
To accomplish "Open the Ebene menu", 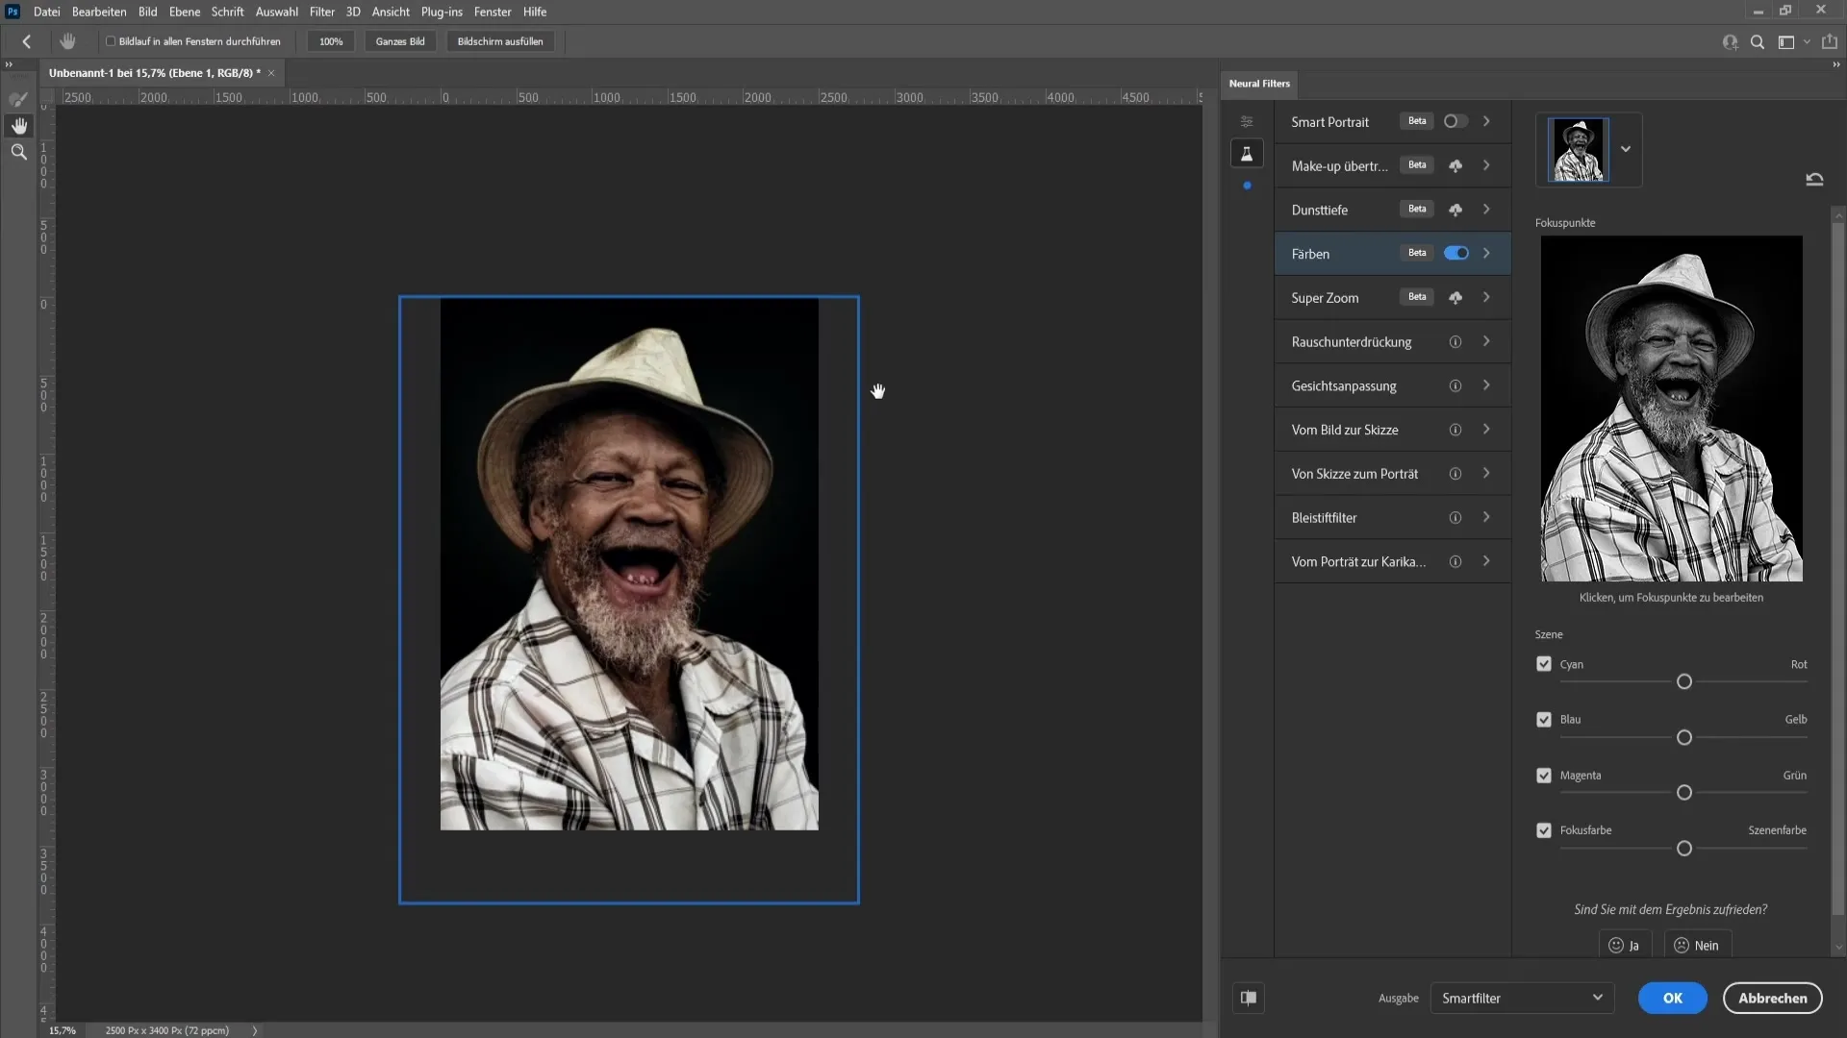I will pyautogui.click(x=185, y=12).
